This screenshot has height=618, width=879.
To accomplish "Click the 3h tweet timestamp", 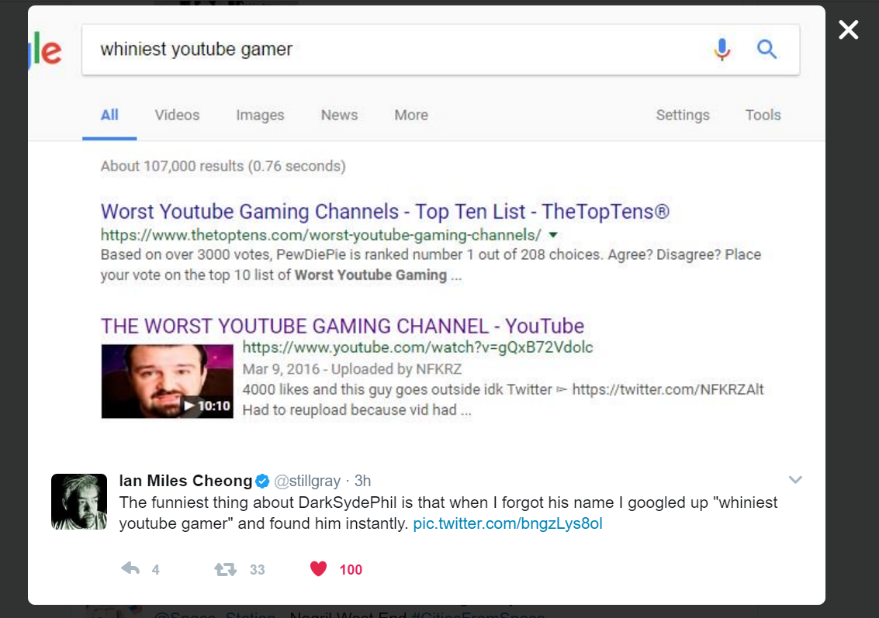I will pos(363,481).
